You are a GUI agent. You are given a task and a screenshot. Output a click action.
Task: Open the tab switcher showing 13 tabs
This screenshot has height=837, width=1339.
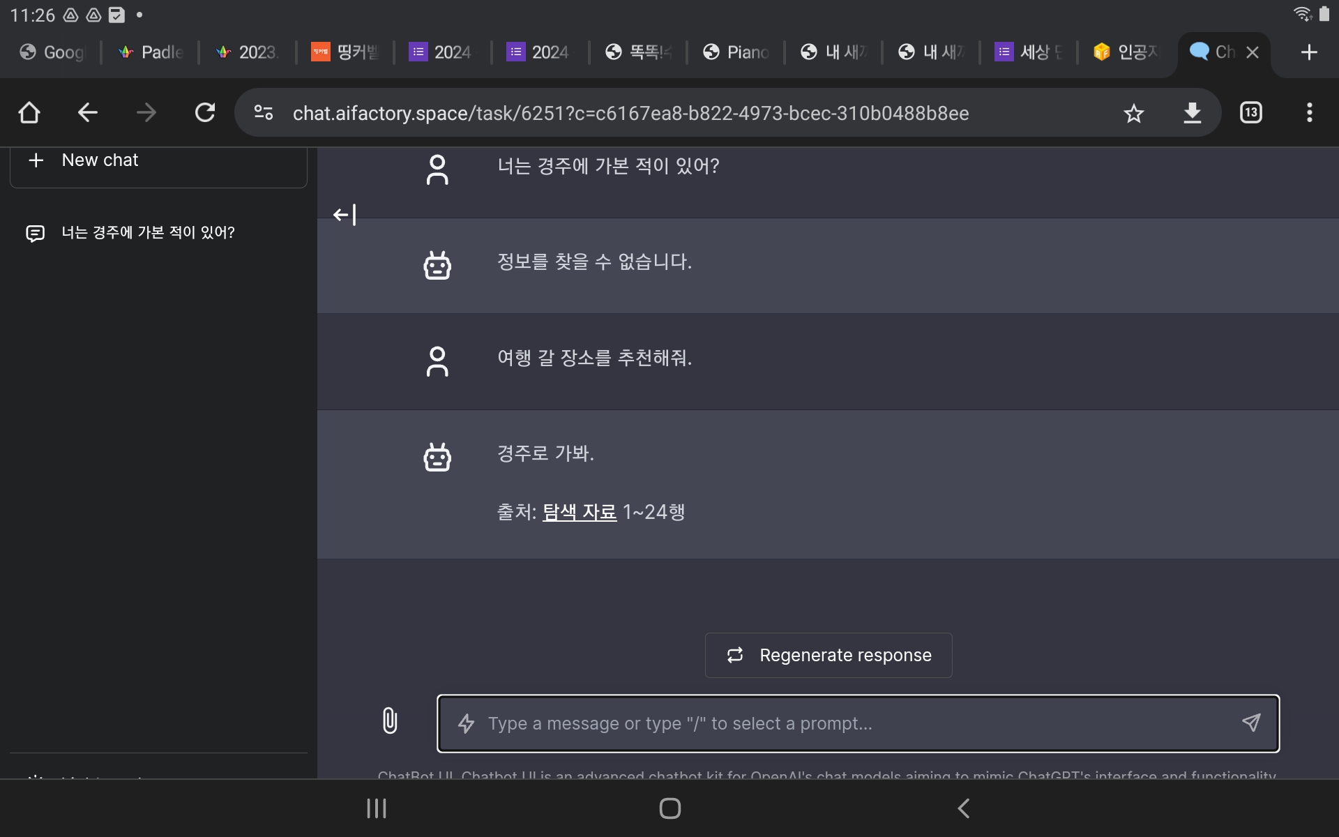(1250, 113)
